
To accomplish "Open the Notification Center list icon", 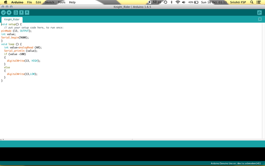I will coord(259,2).
